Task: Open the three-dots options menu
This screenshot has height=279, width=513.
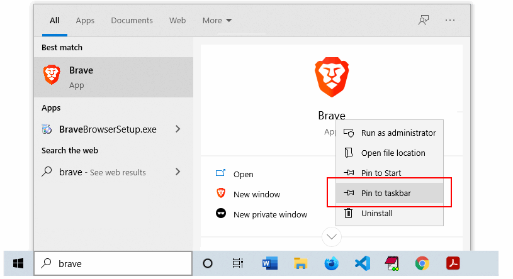Action: pos(450,20)
